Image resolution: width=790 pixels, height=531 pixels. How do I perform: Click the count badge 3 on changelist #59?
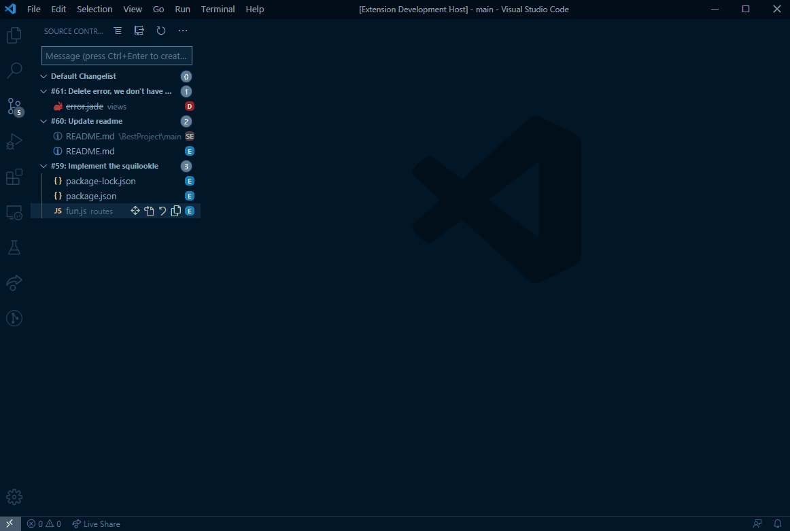186,167
